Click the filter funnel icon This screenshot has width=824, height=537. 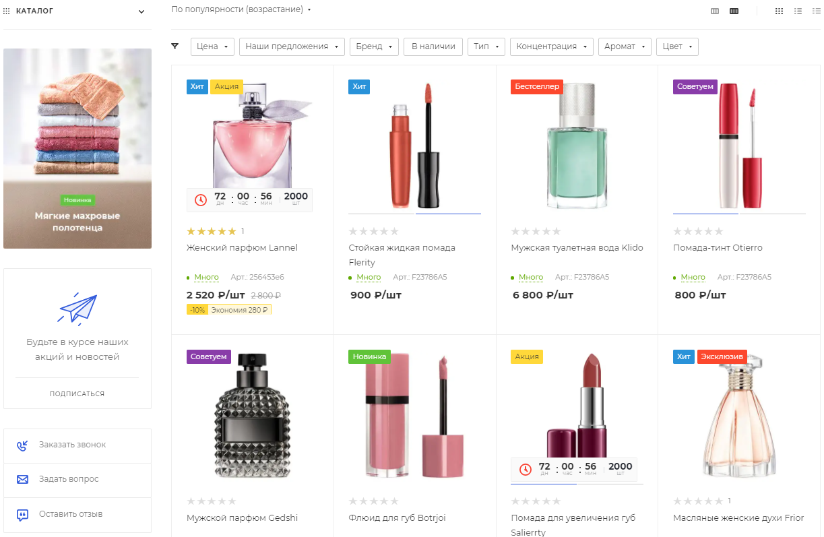coord(175,46)
